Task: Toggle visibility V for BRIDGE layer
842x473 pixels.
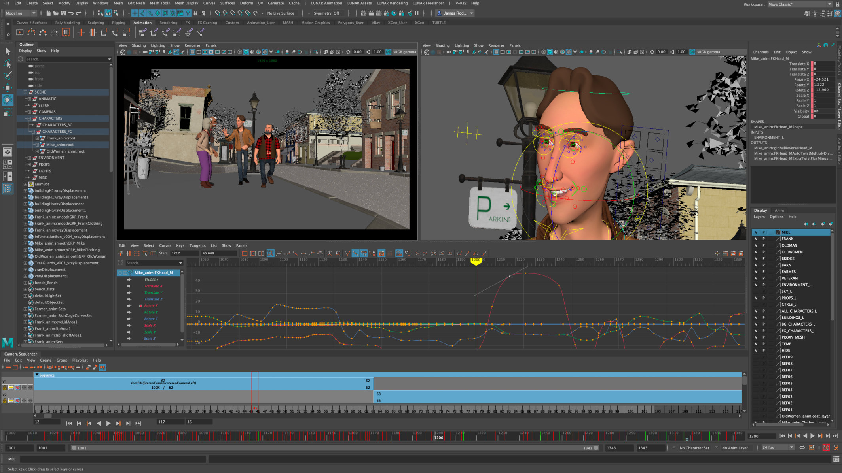Action: coord(756,258)
